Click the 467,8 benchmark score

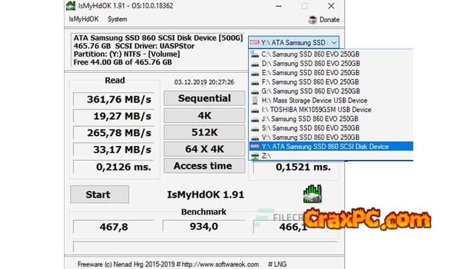tap(114, 227)
